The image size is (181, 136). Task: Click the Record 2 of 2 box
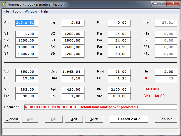point(129,119)
